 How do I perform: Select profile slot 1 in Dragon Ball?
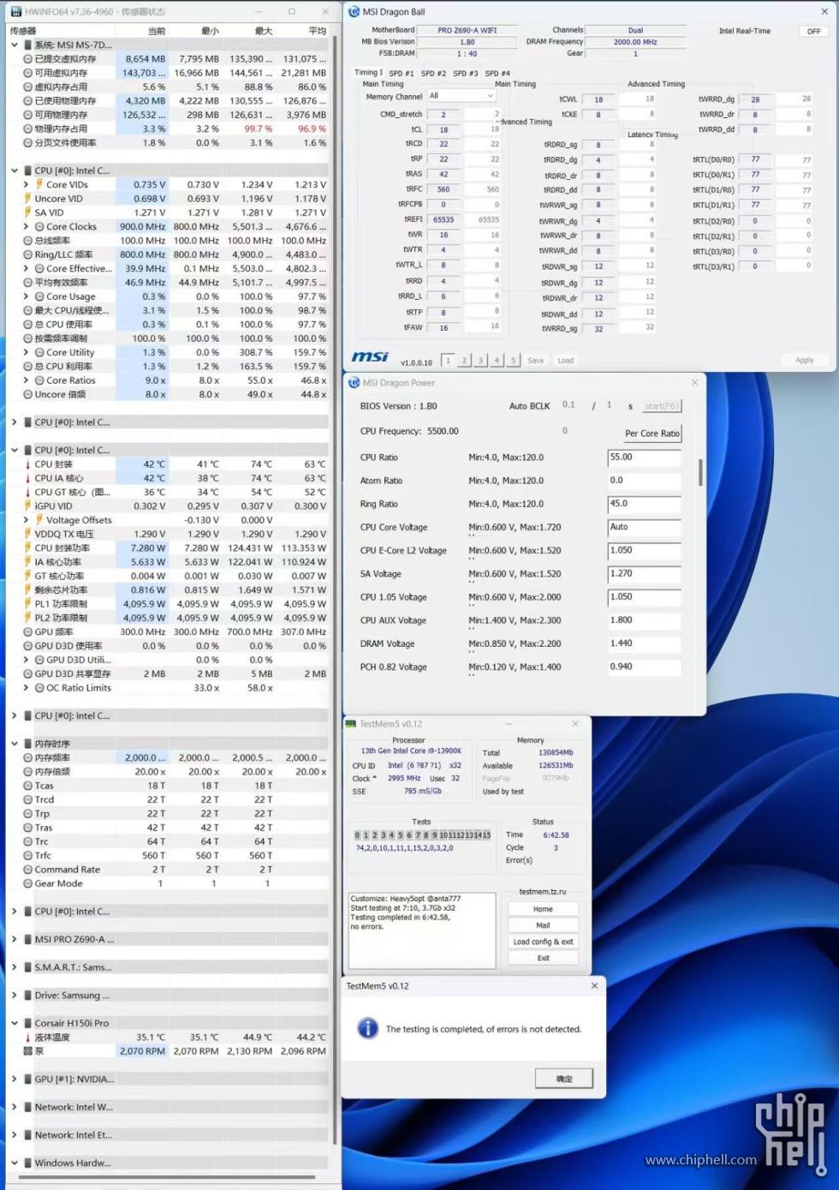(x=448, y=361)
